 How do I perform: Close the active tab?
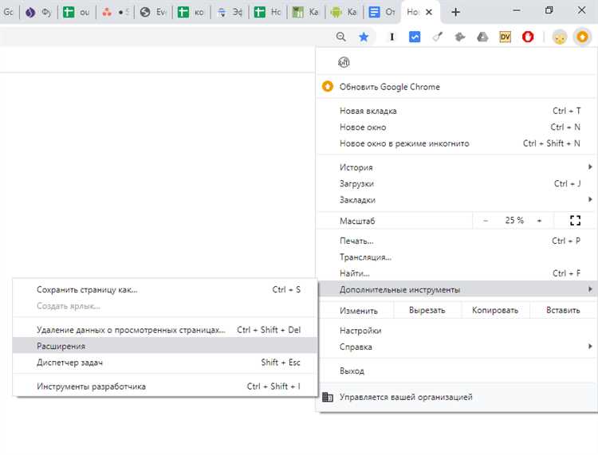pos(429,12)
